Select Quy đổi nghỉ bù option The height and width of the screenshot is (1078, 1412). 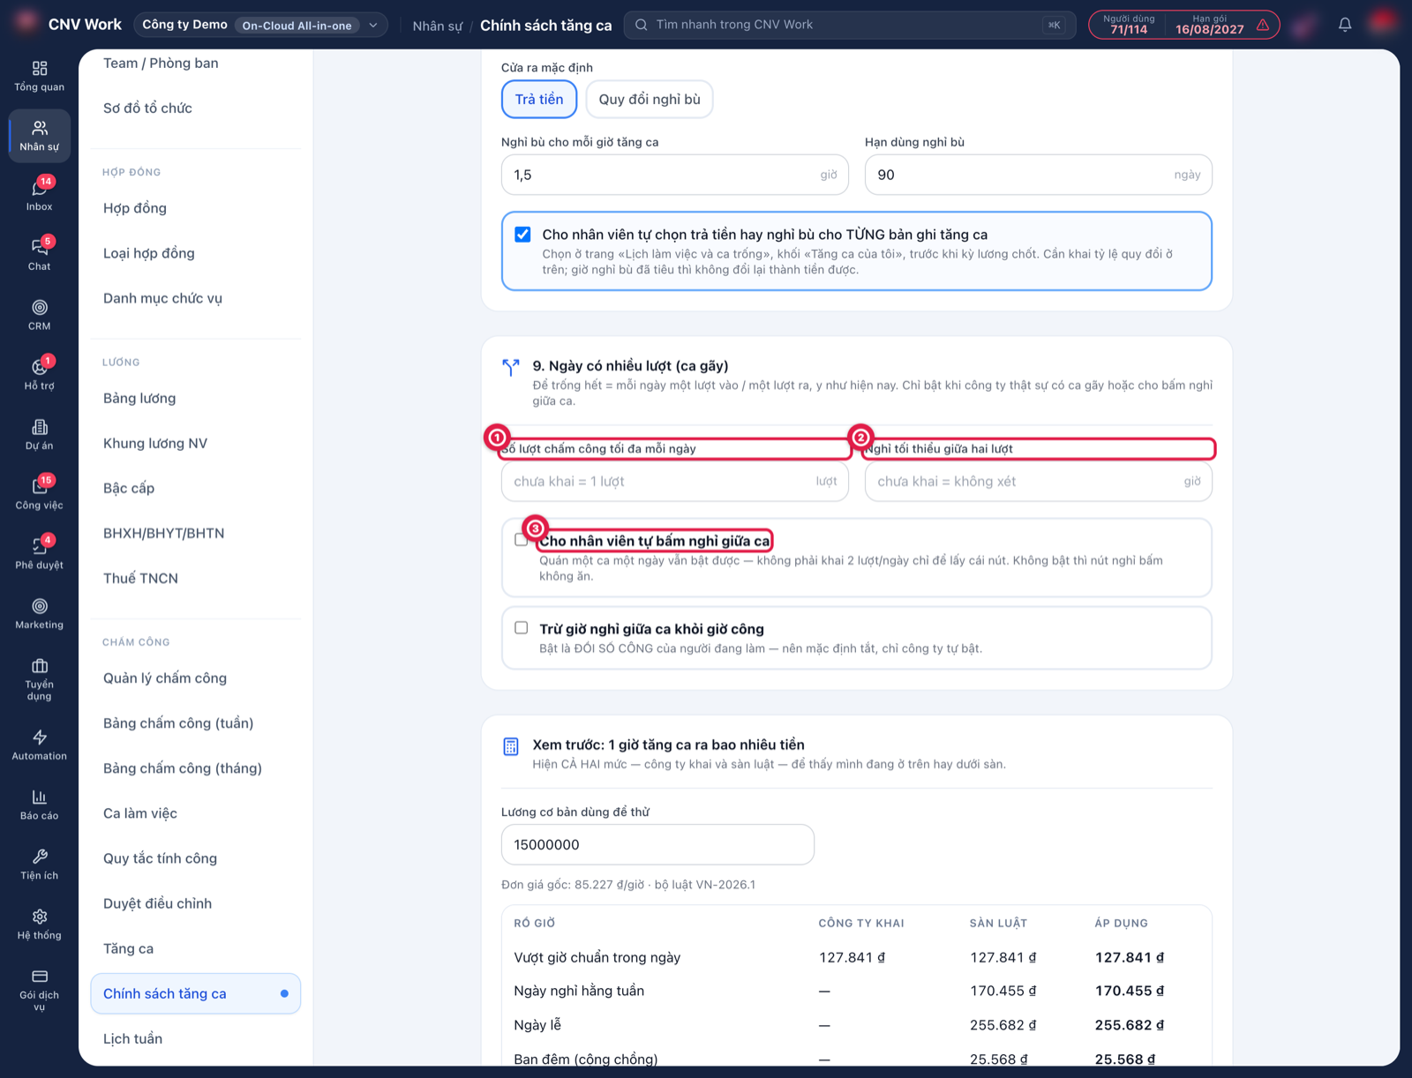650,99
